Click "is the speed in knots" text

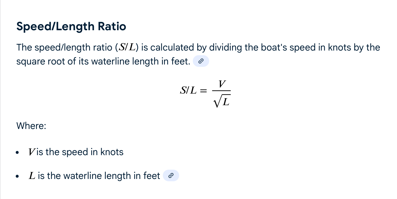pos(80,152)
